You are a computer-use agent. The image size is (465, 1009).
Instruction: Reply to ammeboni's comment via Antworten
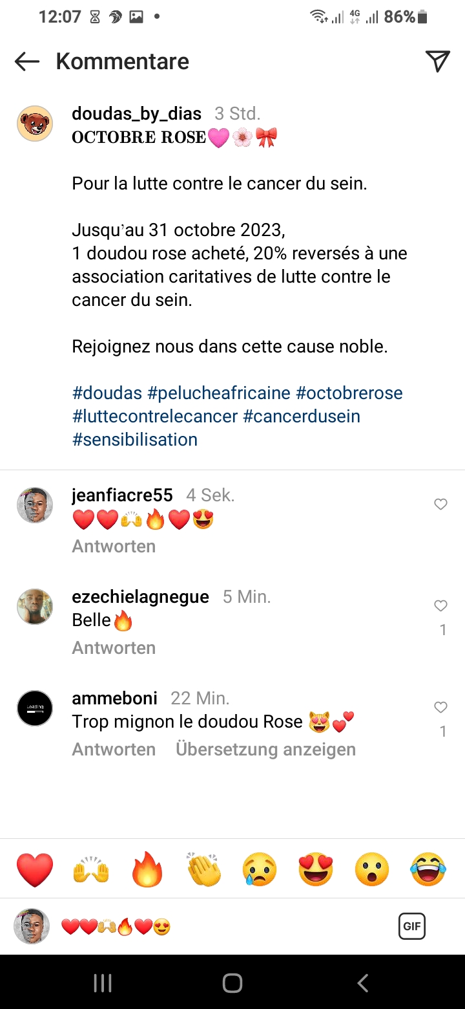click(x=114, y=750)
